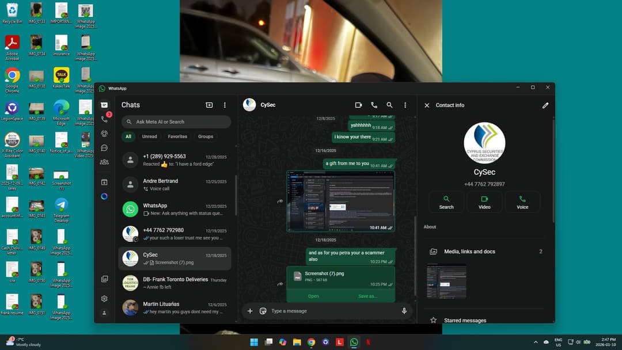Image resolution: width=622 pixels, height=350 pixels.
Task: Open the media thumbnail in Contact info
Action: pyautogui.click(x=446, y=281)
